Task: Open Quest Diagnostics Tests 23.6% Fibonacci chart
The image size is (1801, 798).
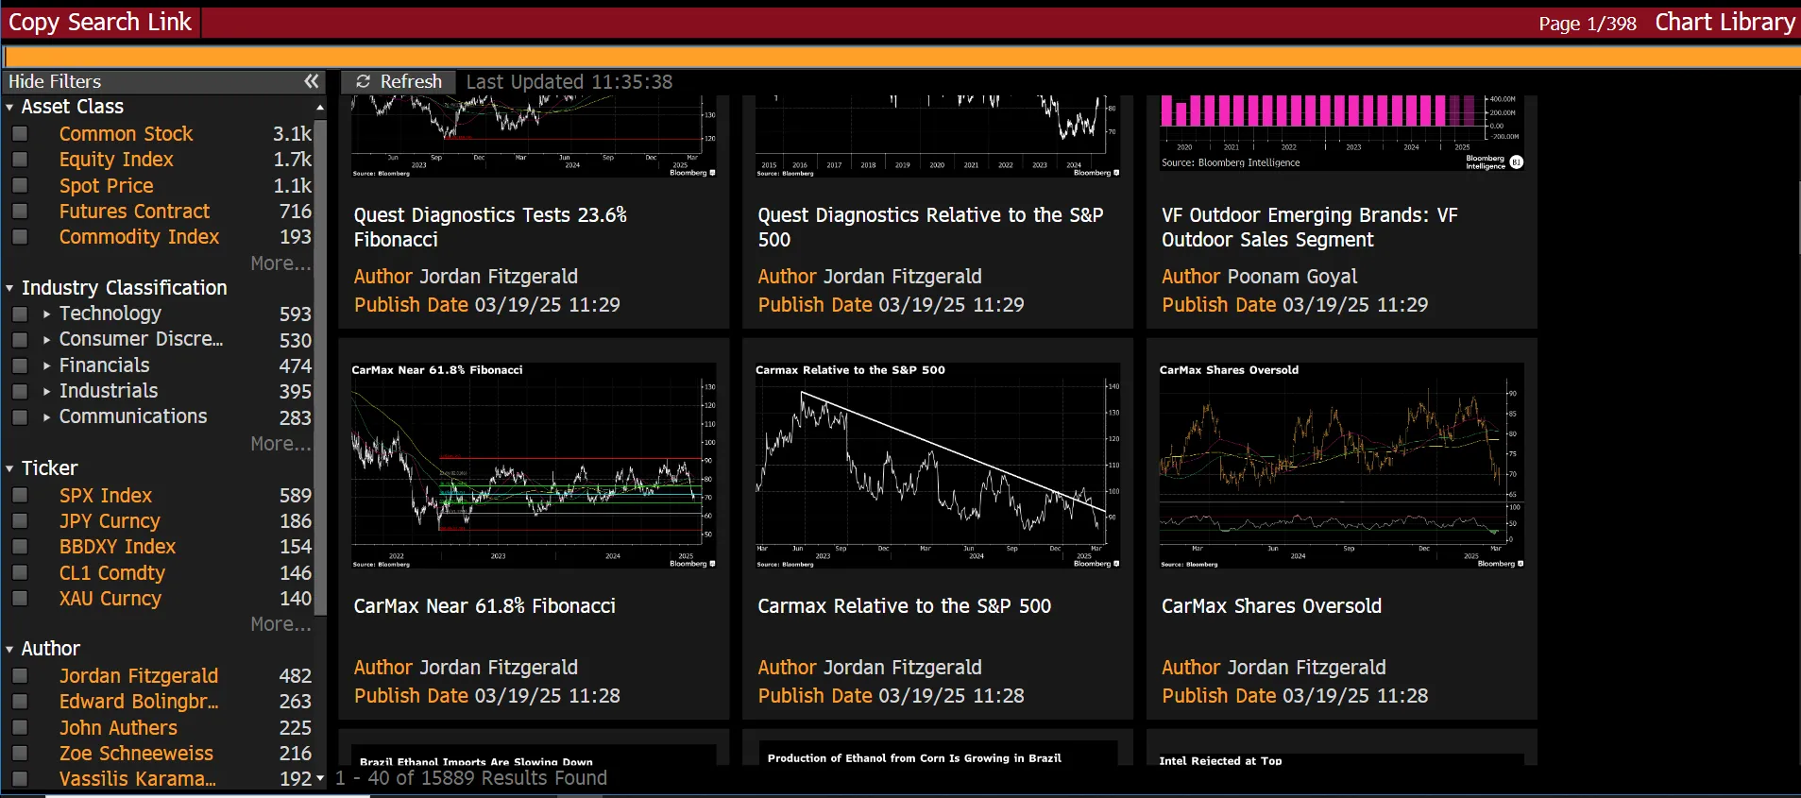Action: point(534,136)
